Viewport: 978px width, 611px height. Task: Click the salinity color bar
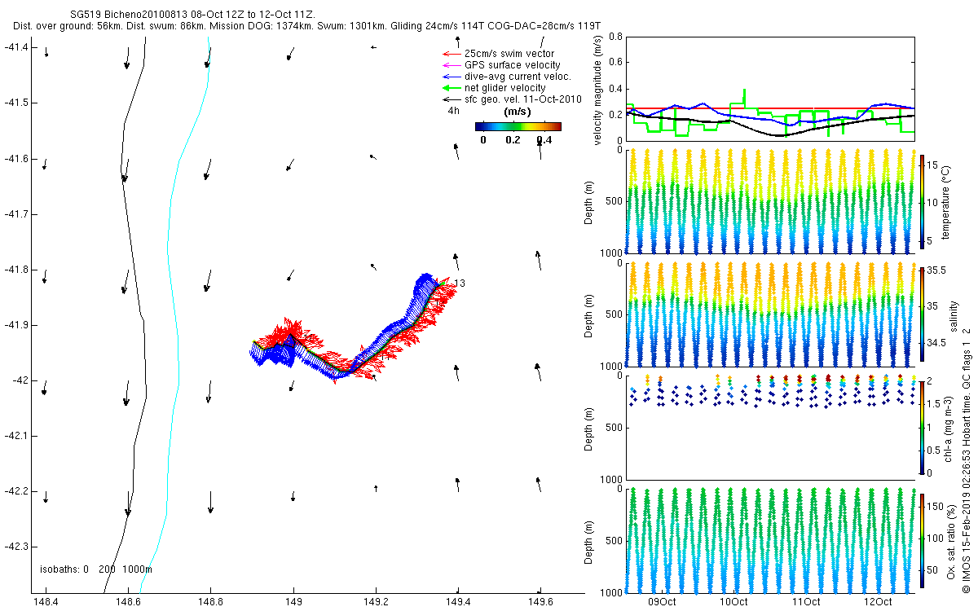[923, 314]
